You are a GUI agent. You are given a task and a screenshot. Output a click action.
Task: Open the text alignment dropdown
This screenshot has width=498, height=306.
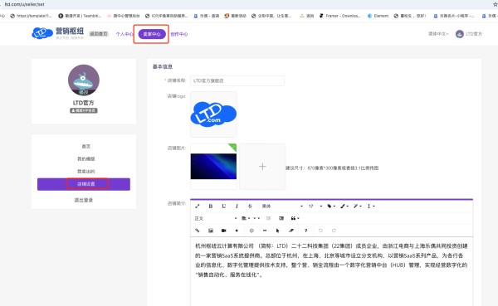tap(246, 218)
